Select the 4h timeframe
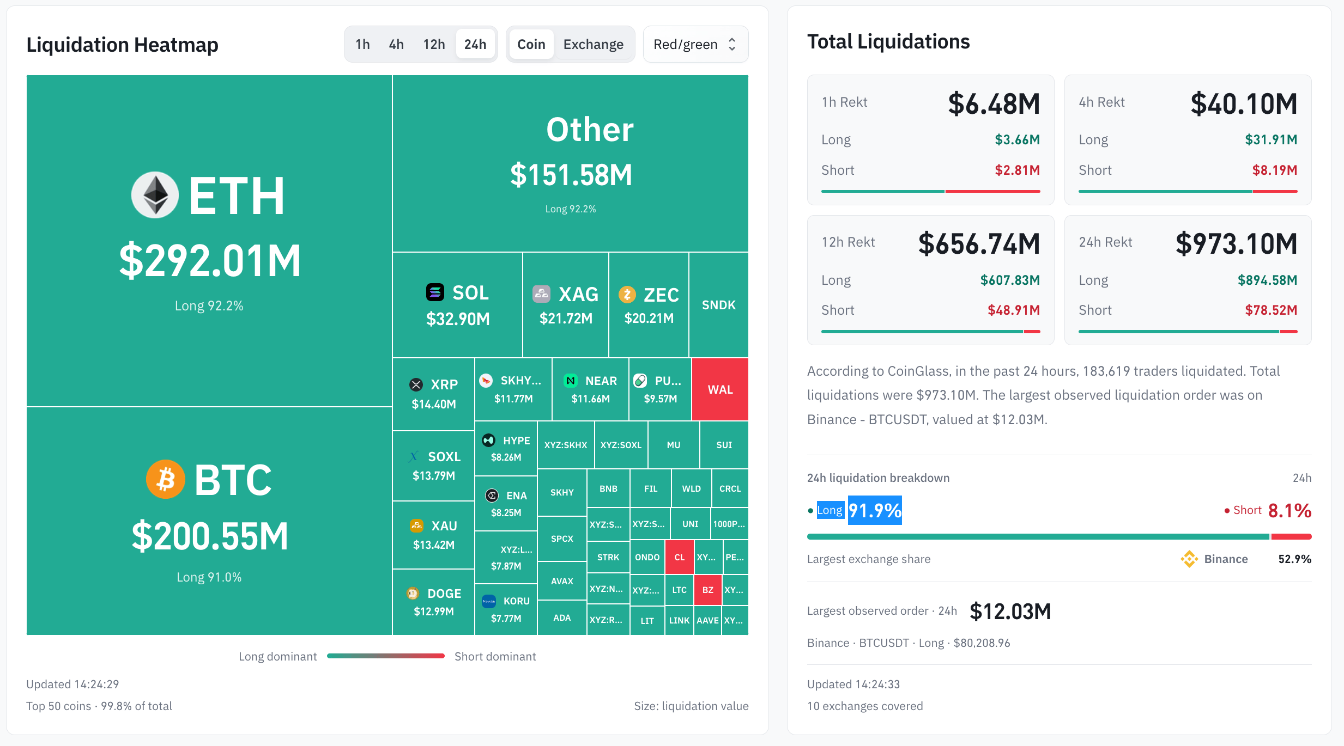This screenshot has height=746, width=1344. 396,44
